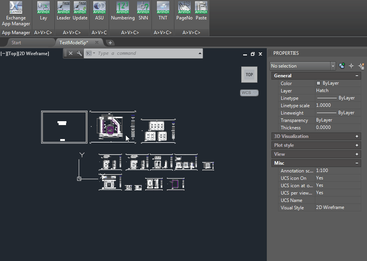Screen dimensions: 367x261
Task: Select the TestModelSp* drawing tab
Action: [74, 43]
